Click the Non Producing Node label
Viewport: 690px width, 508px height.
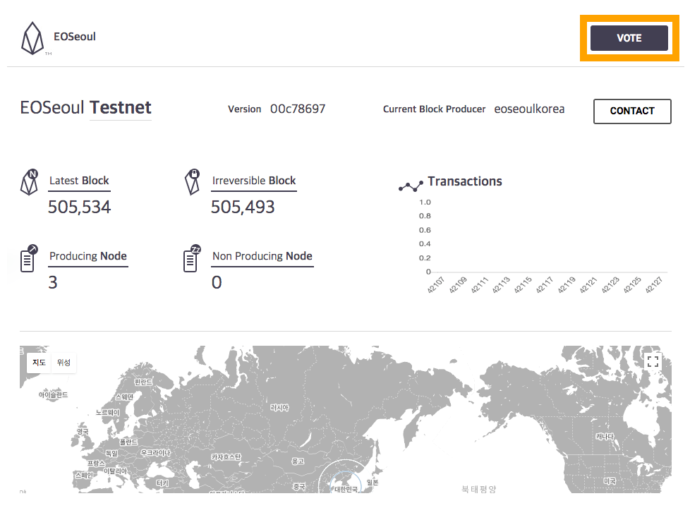click(x=262, y=256)
